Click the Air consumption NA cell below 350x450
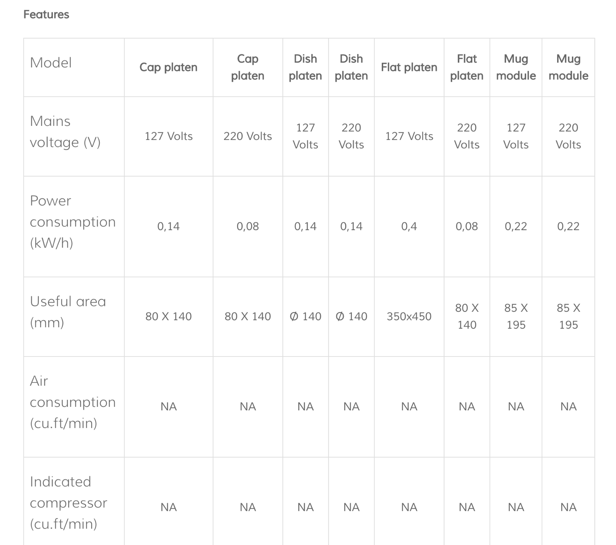 click(409, 406)
